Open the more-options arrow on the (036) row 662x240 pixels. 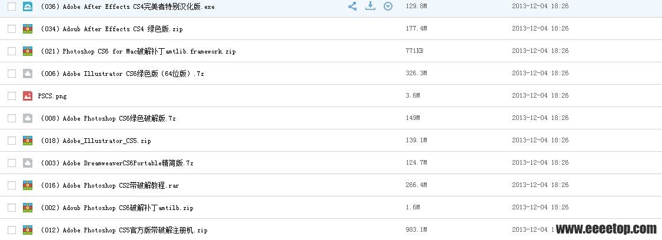[388, 6]
